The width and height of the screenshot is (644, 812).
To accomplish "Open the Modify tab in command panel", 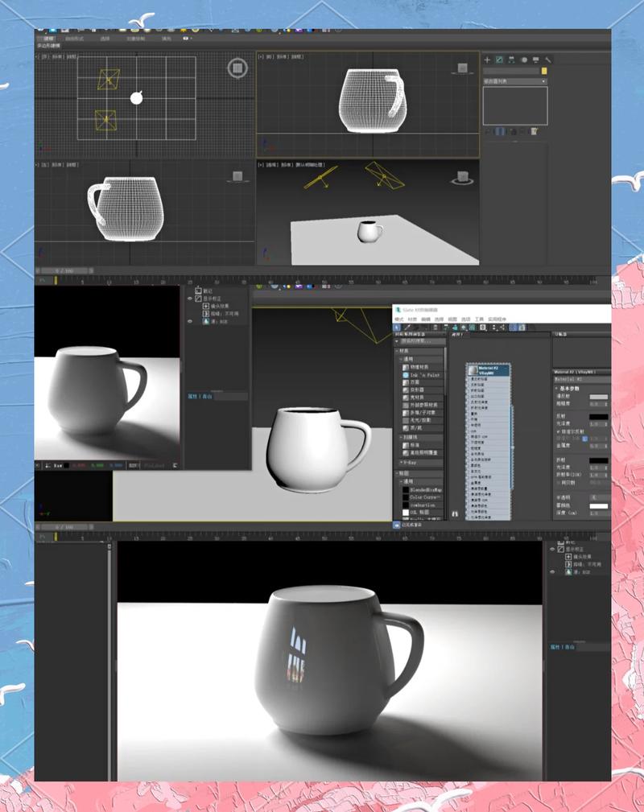I will coord(499,60).
